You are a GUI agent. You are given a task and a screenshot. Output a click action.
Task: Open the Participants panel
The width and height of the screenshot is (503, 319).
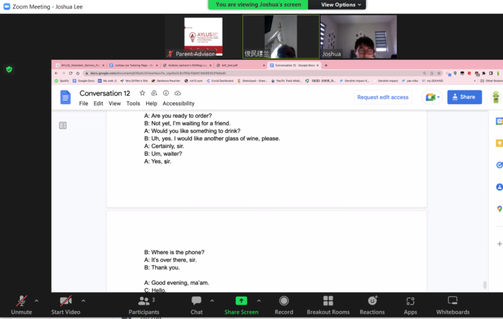pos(143,305)
